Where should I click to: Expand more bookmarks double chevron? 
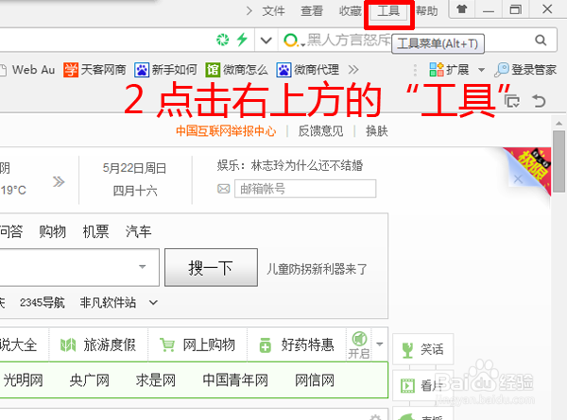(353, 70)
